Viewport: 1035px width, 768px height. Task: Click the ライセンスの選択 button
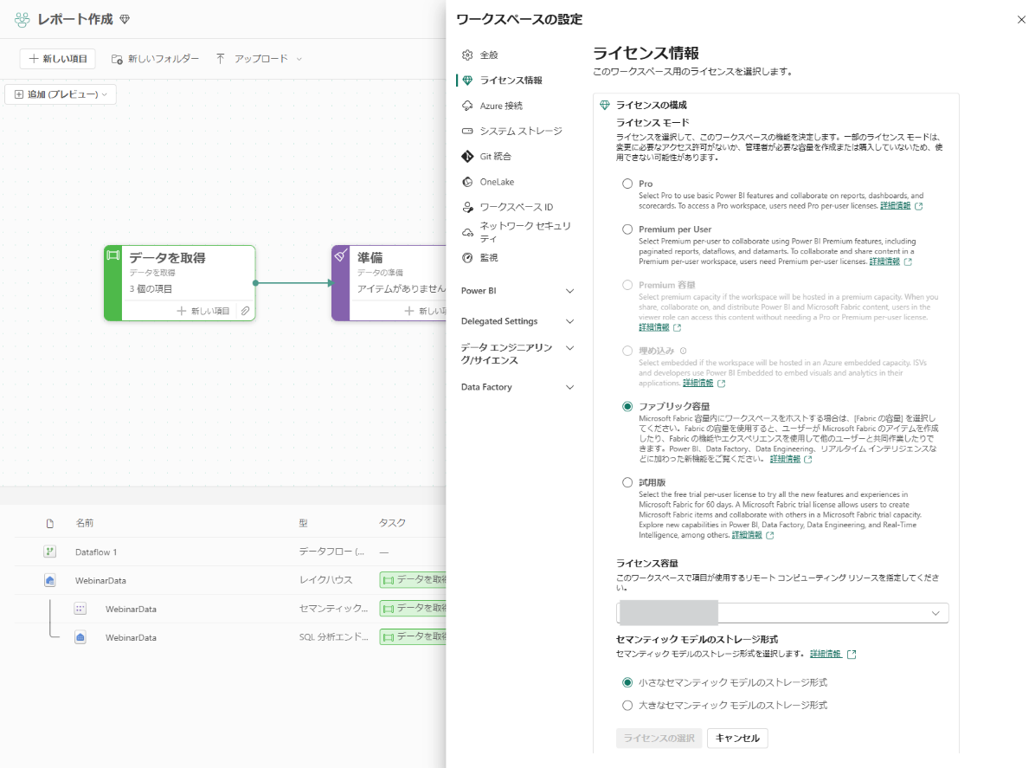(659, 738)
